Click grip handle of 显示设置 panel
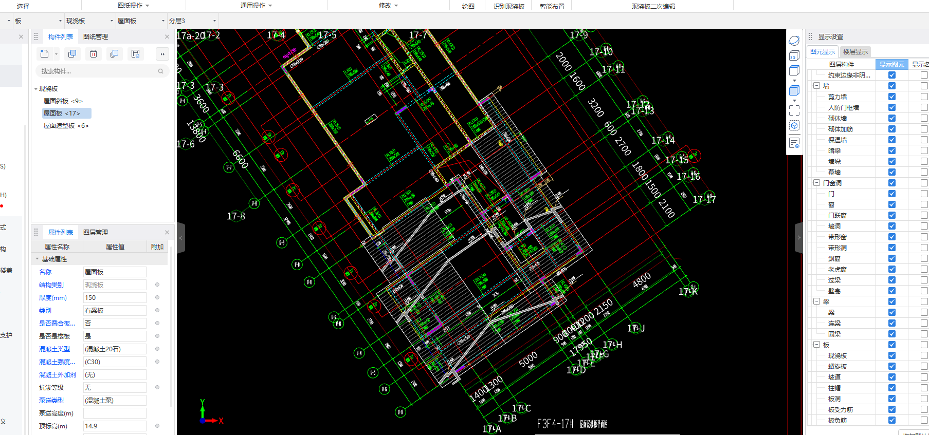 click(810, 36)
